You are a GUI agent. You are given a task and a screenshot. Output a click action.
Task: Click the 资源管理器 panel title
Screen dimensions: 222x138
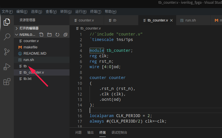tap(27, 20)
